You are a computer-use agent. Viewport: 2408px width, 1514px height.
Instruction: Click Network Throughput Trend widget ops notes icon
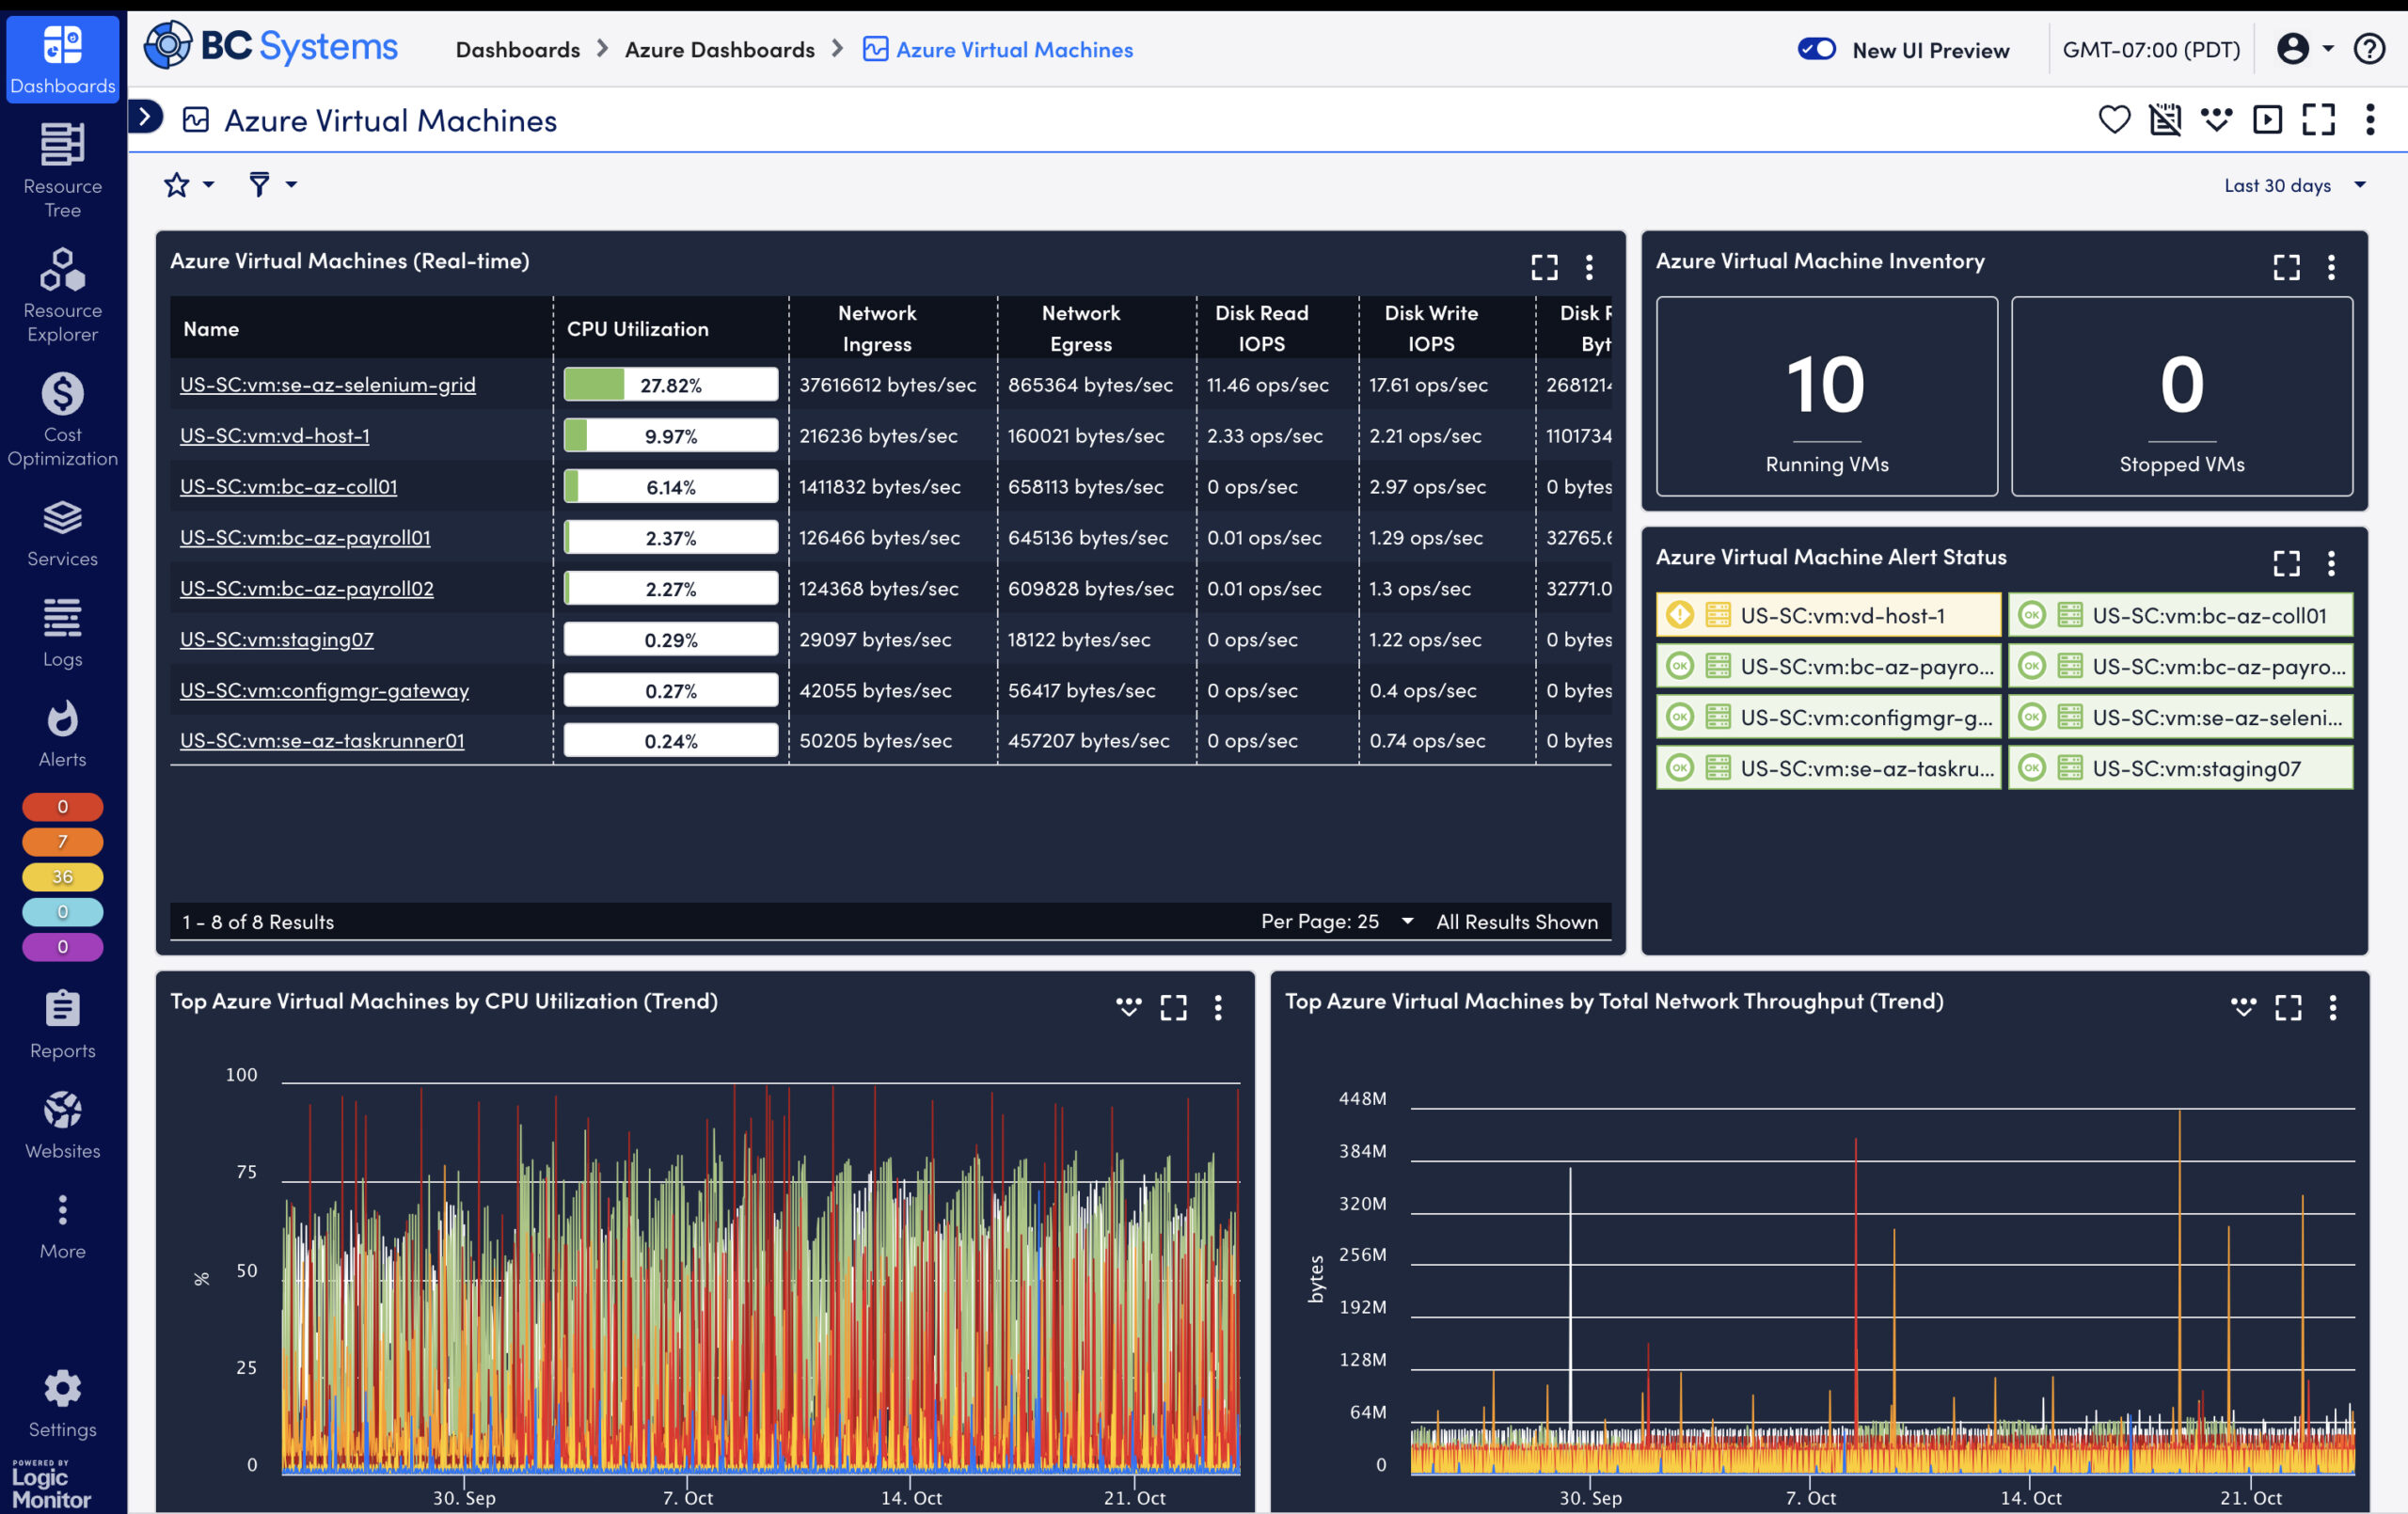coord(2243,1007)
